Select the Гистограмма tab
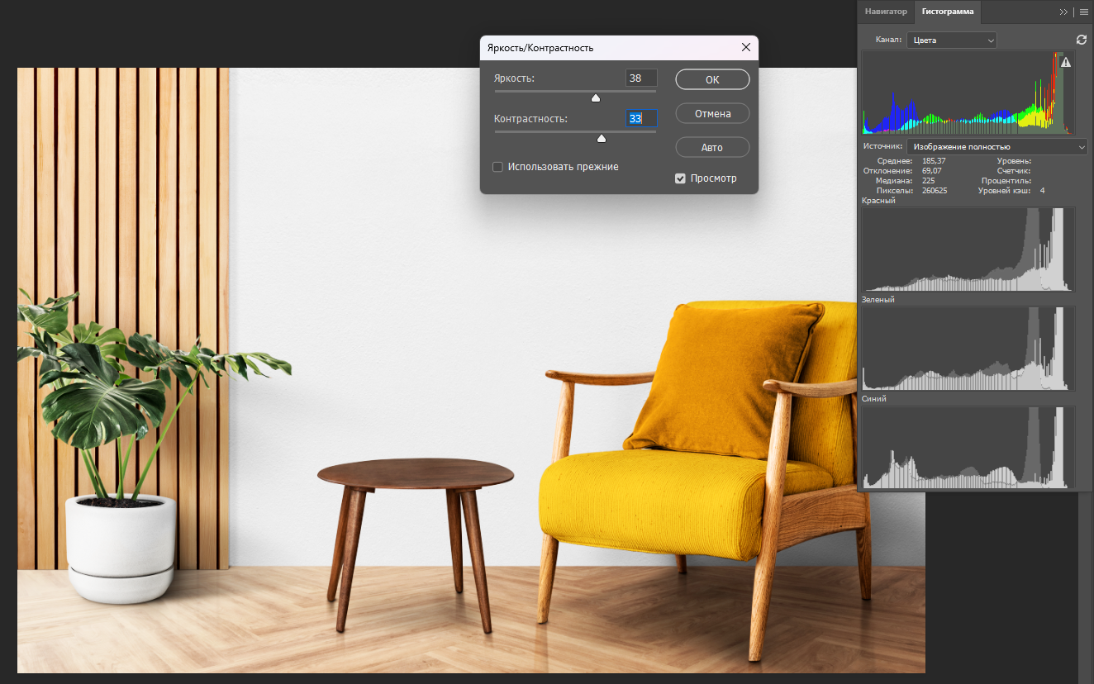This screenshot has height=684, width=1094. click(x=947, y=12)
